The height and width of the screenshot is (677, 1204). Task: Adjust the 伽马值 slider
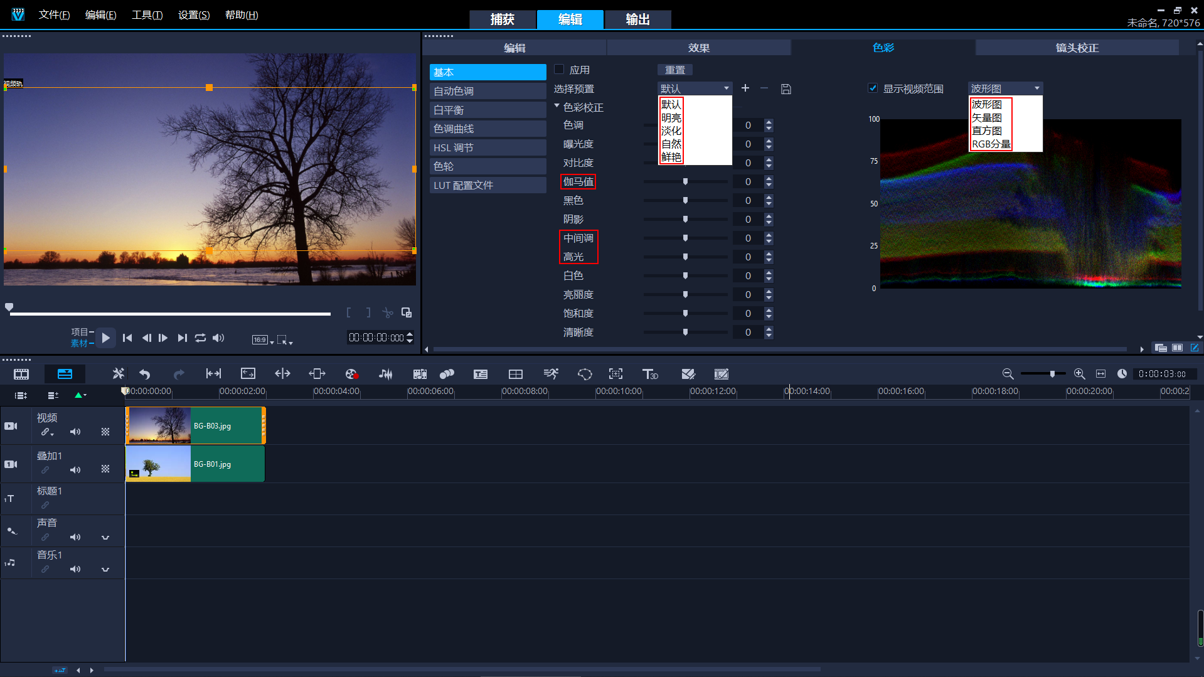pyautogui.click(x=685, y=181)
